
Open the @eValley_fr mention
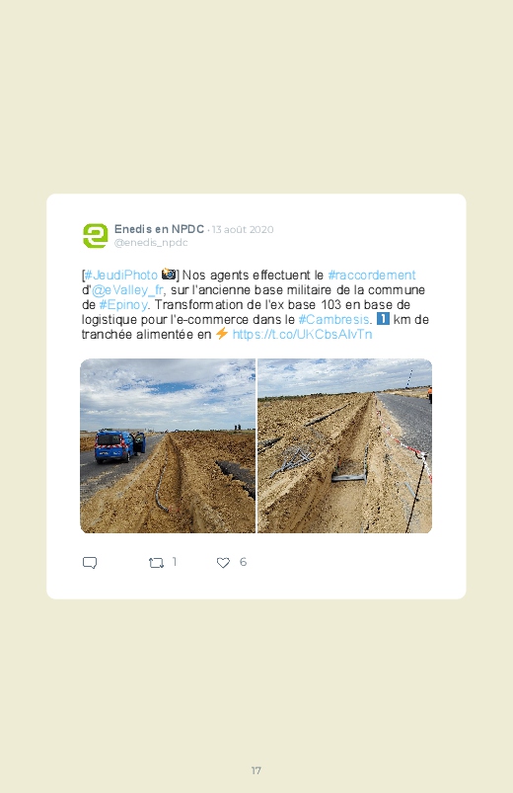click(127, 289)
